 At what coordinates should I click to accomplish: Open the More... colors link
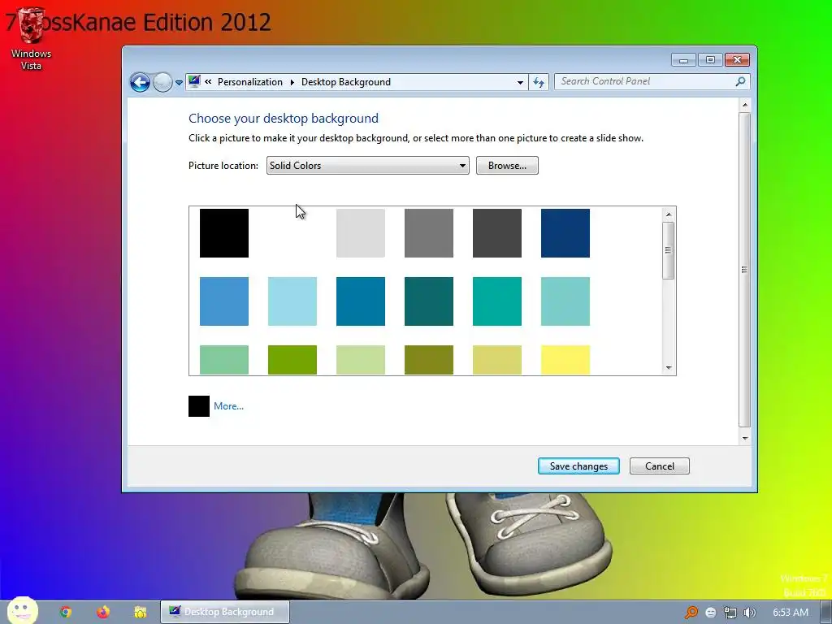click(228, 406)
